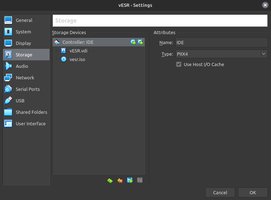The width and height of the screenshot is (271, 200).
Task: Open the General settings category
Action: coord(24,20)
